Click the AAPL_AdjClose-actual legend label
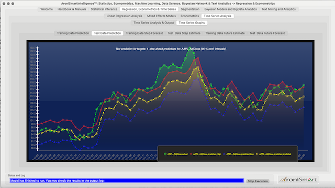This screenshot has height=188, width=335. [177, 154]
